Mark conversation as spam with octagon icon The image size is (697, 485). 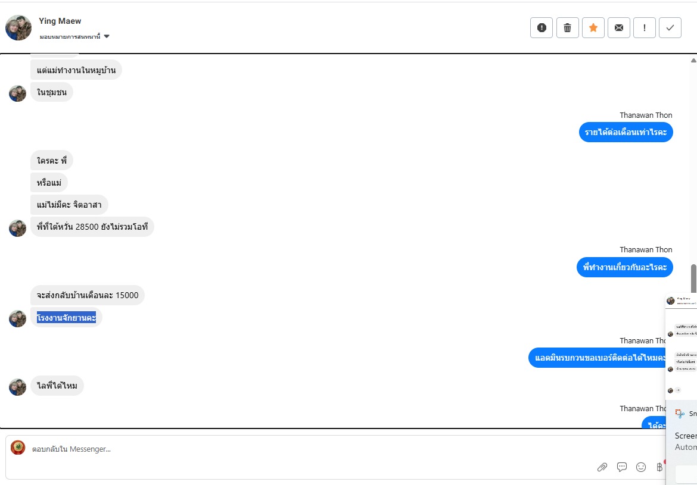542,28
